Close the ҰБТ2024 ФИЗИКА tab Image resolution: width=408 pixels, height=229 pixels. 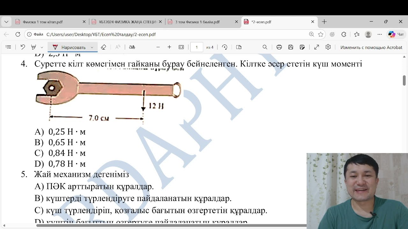tap(160, 22)
